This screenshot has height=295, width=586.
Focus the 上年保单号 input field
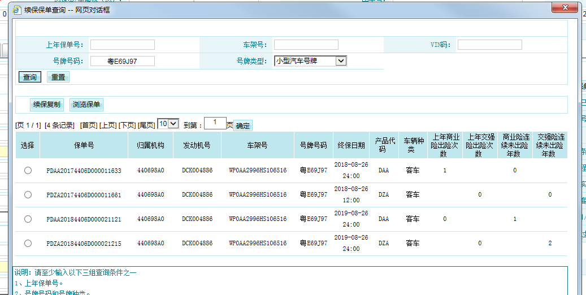[x=122, y=45]
